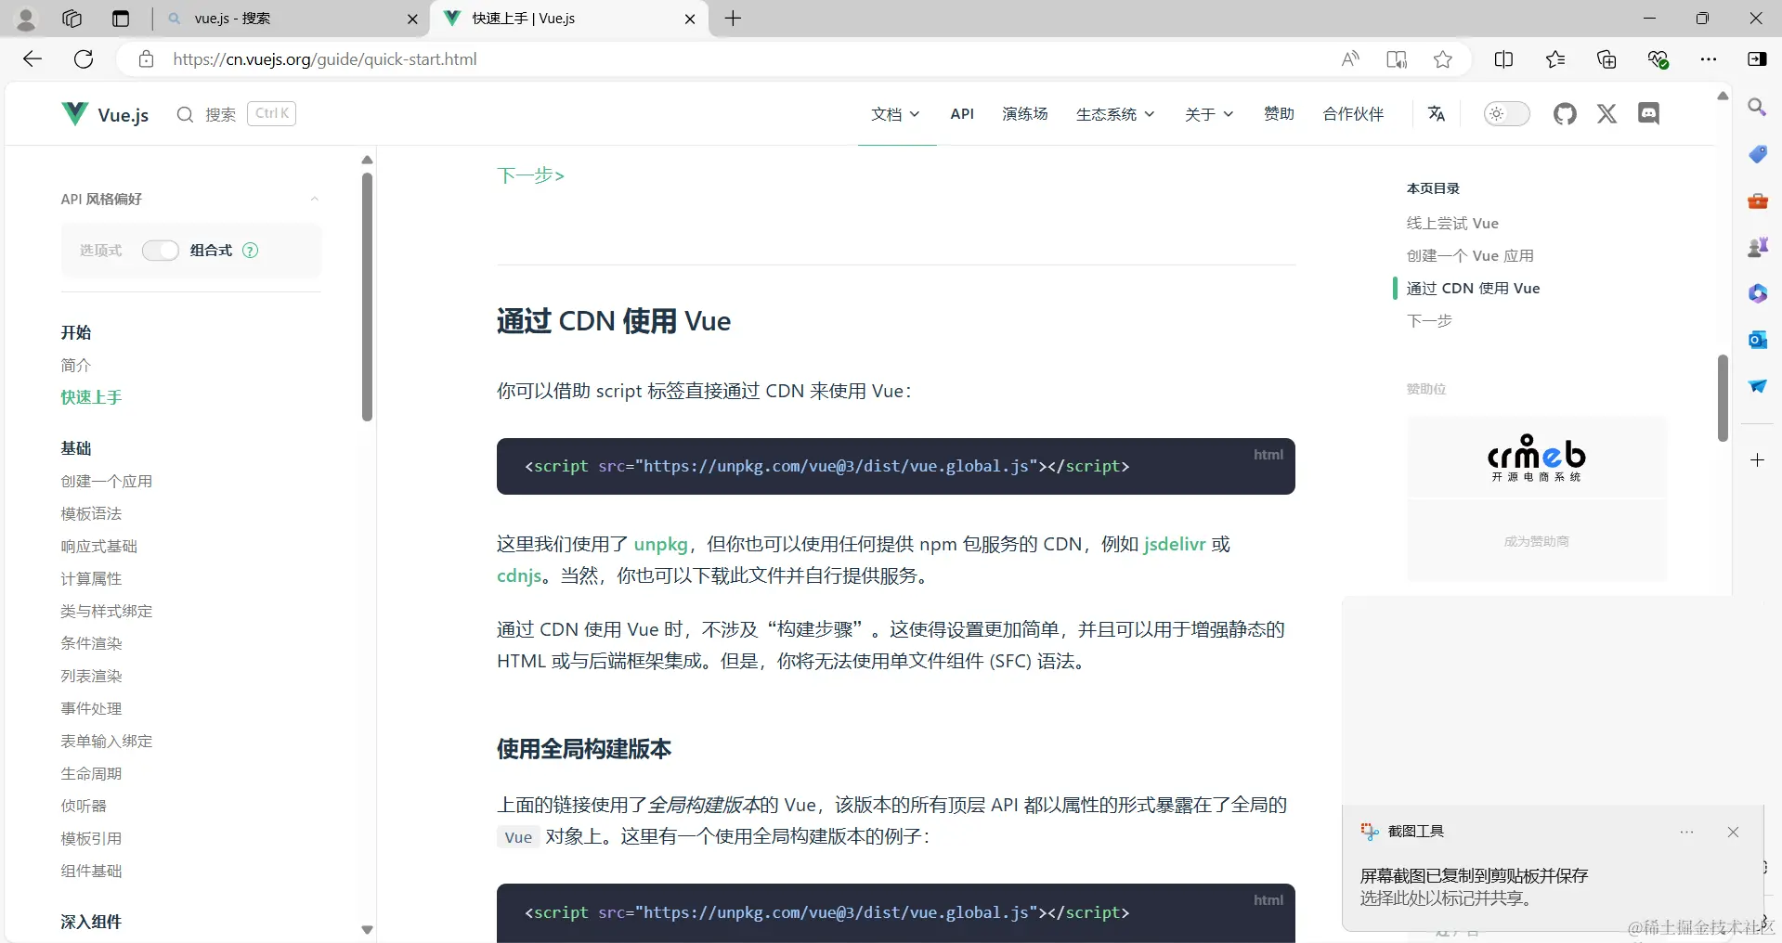Refresh the current page
1782x943 pixels.
(84, 59)
